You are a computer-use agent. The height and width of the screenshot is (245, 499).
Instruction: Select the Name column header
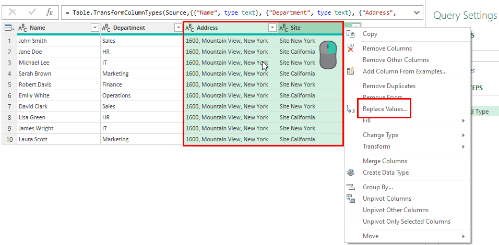click(x=58, y=28)
